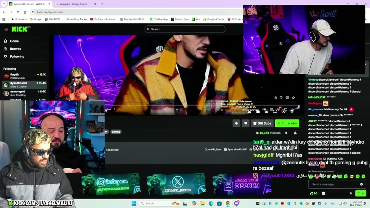
Task: Select ilyaselmaliki in Following list
Action: (25, 85)
